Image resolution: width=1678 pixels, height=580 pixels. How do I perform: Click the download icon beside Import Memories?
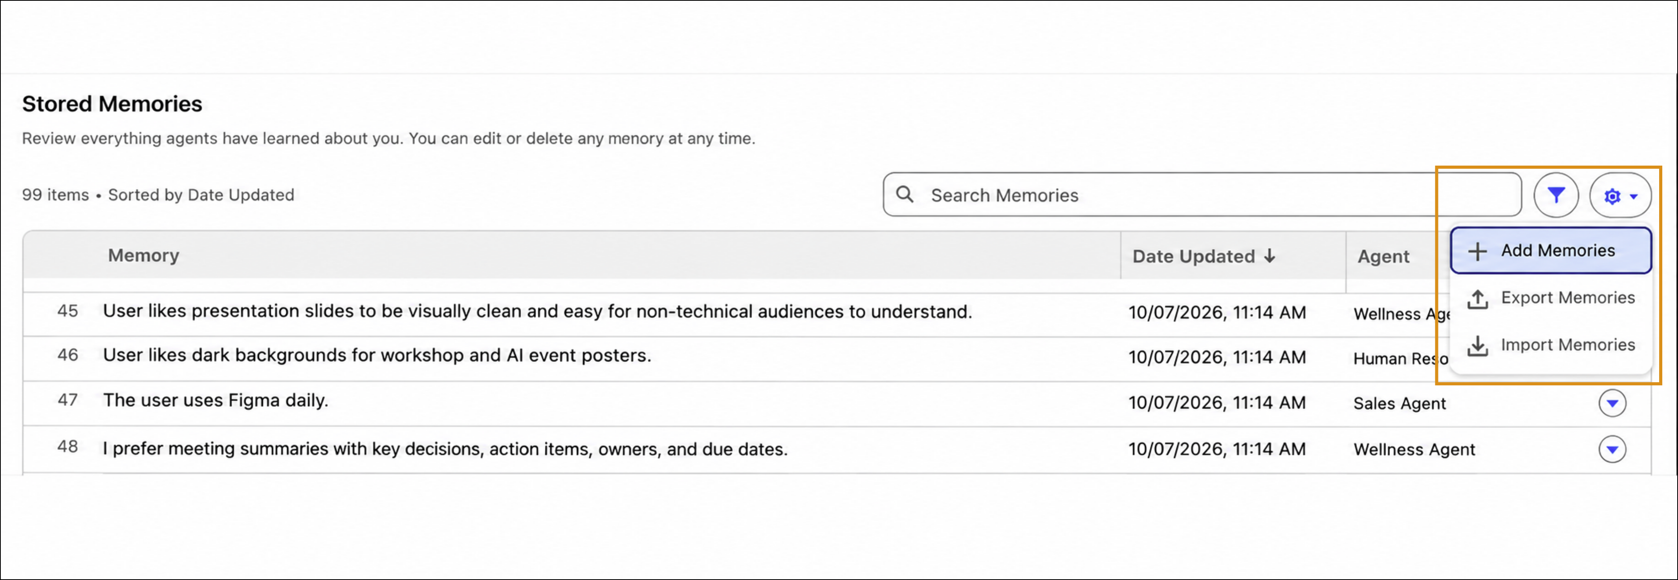click(1477, 346)
